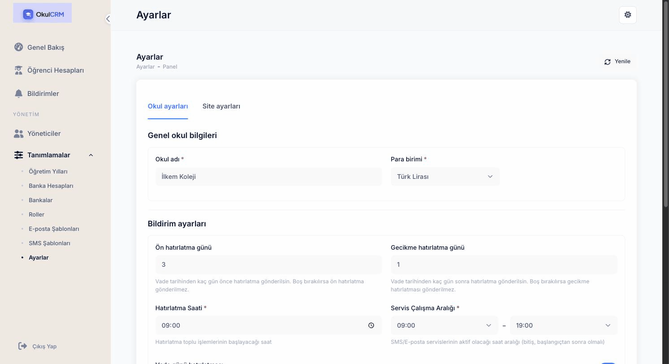Click into the Okul adı field
Screen dimensions: 669x364
[269, 177]
